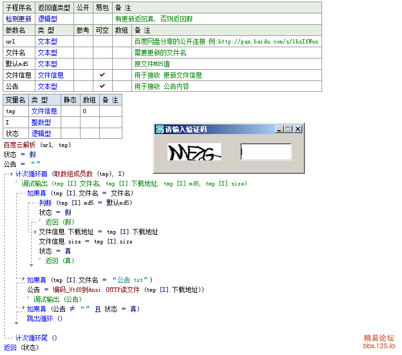Screen dimensions: 402x355
Task: Click the arrow beside 文件信息.下载地址 line
Action: click(35, 232)
